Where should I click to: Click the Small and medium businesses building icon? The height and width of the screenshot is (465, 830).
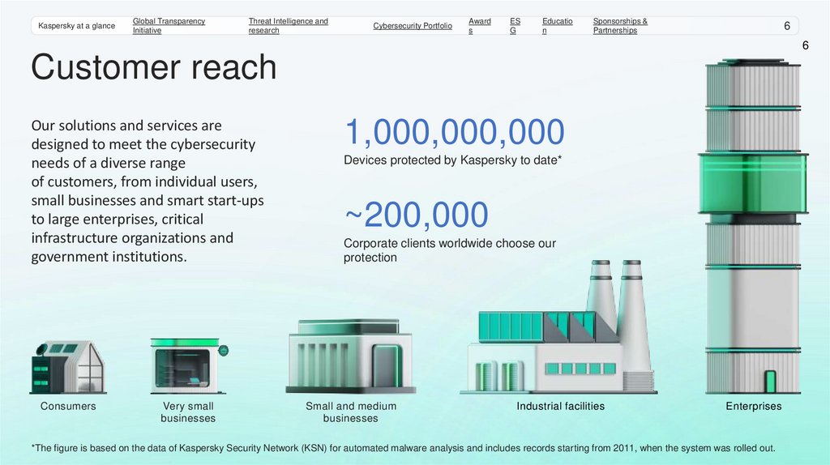[350, 356]
